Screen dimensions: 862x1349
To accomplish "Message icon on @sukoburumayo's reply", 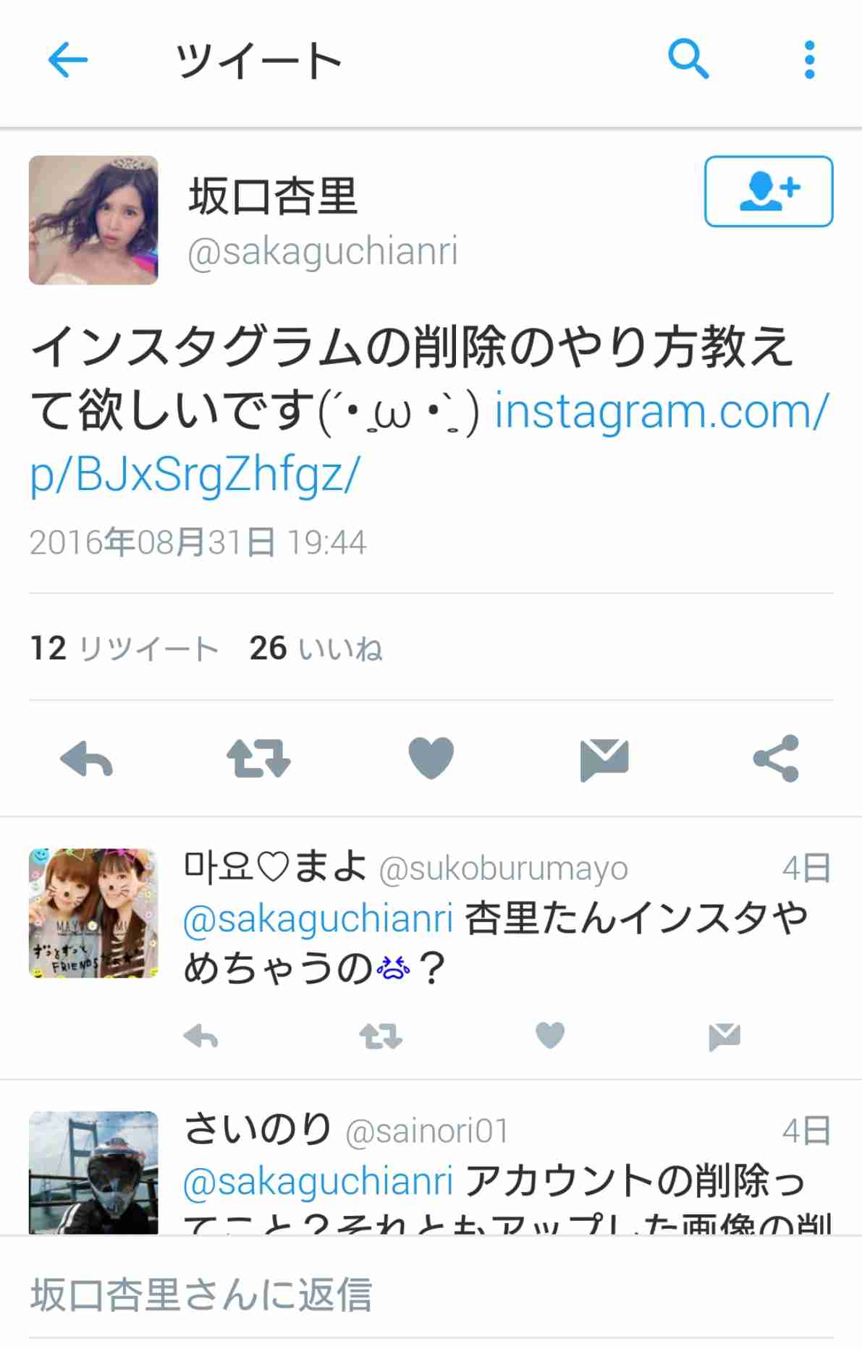I will pyautogui.click(x=724, y=1037).
